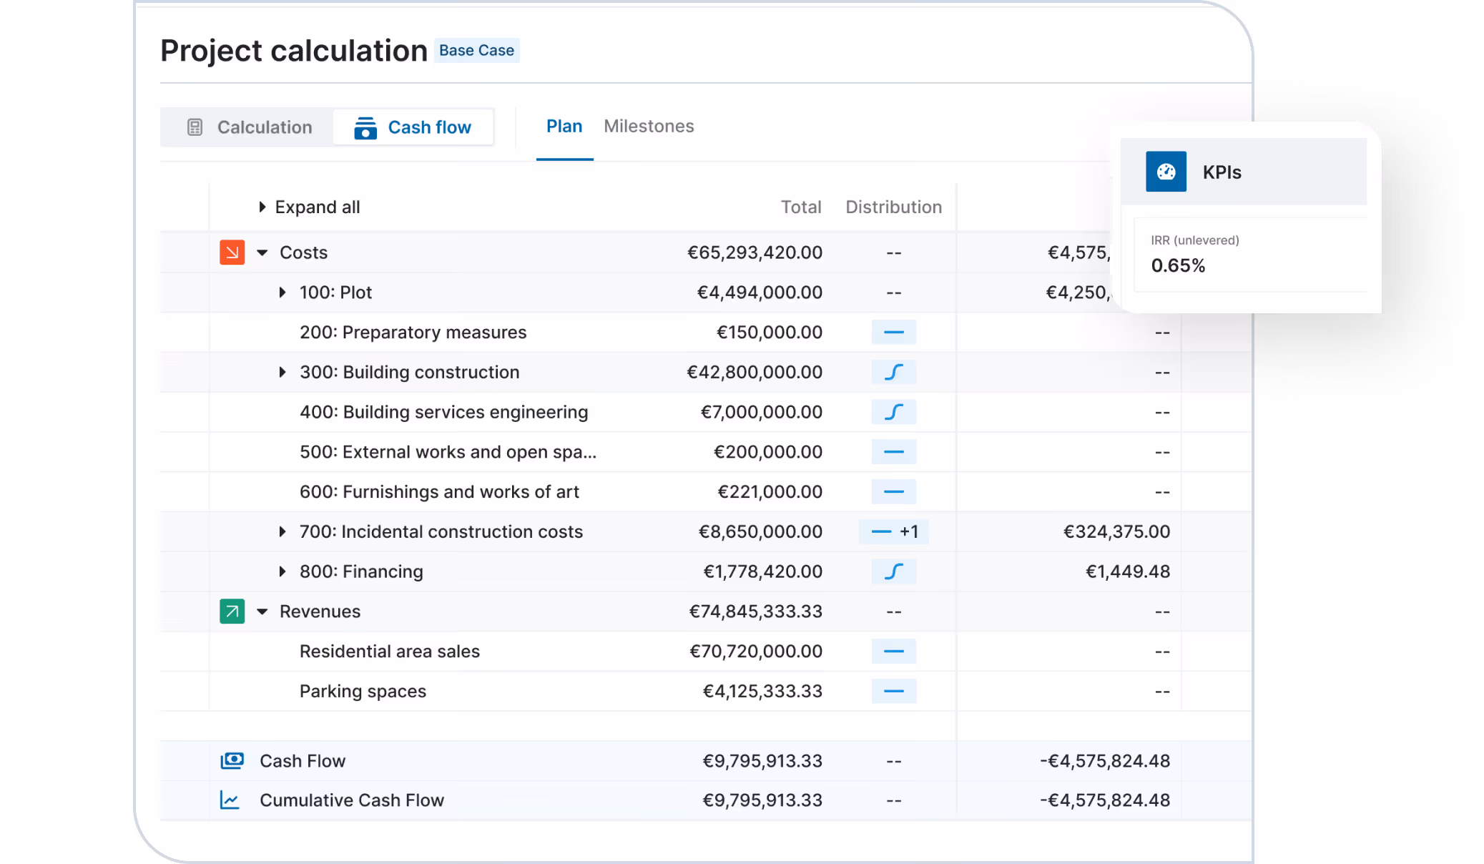Open the Milestones tab
The image size is (1484, 864).
(x=648, y=127)
